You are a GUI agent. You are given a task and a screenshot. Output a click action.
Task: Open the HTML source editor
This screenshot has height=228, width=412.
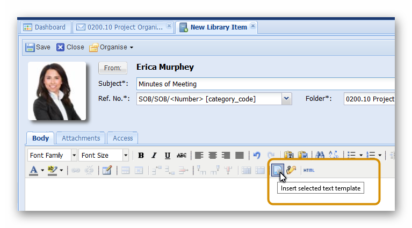pyautogui.click(x=309, y=170)
